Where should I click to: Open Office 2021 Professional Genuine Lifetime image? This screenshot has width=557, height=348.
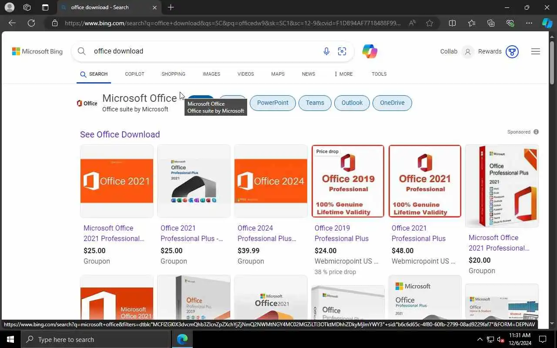425,181
